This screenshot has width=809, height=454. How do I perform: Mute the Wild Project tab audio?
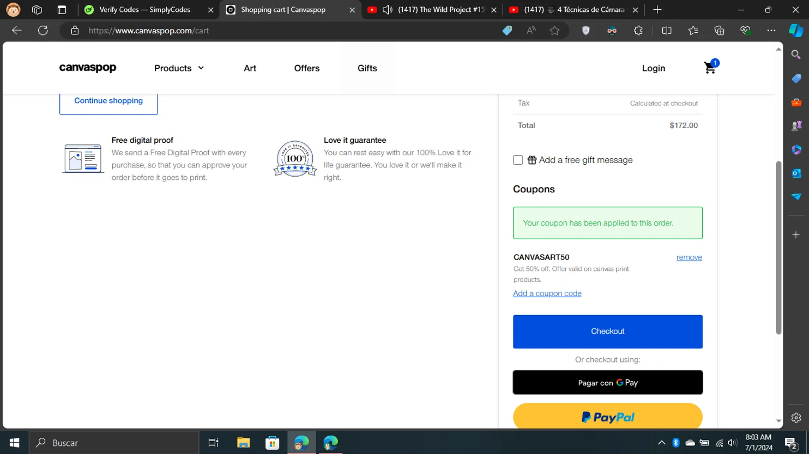pyautogui.click(x=387, y=10)
